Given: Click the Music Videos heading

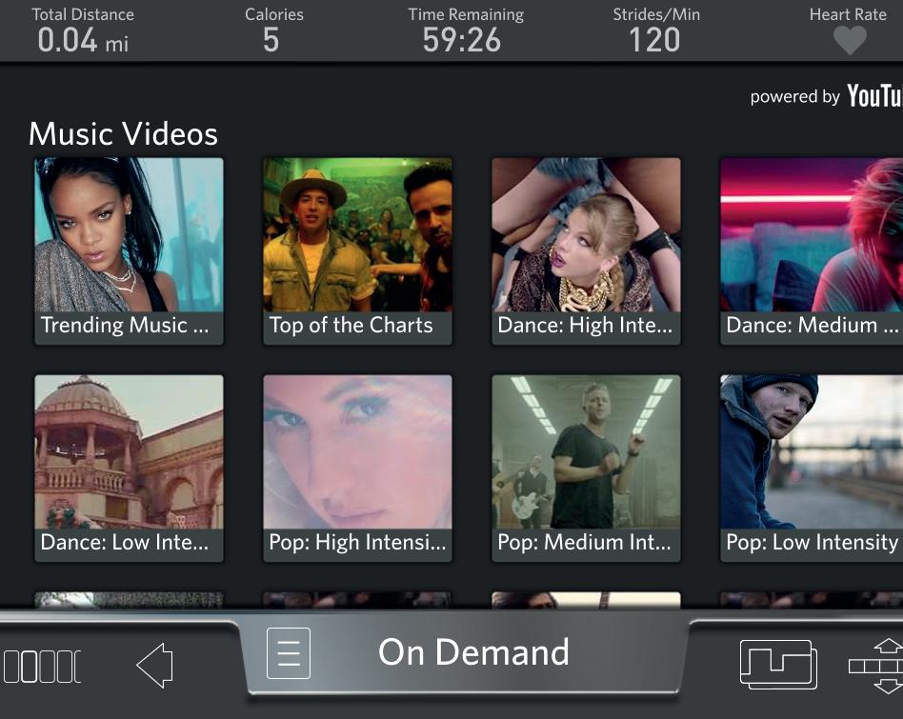Looking at the screenshot, I should pyautogui.click(x=123, y=133).
